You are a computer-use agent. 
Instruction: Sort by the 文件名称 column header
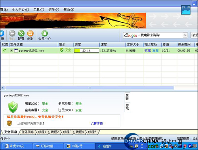(34, 44)
